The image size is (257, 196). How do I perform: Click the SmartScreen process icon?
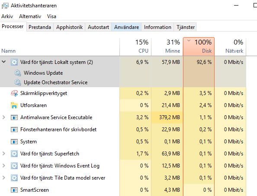click(14, 190)
